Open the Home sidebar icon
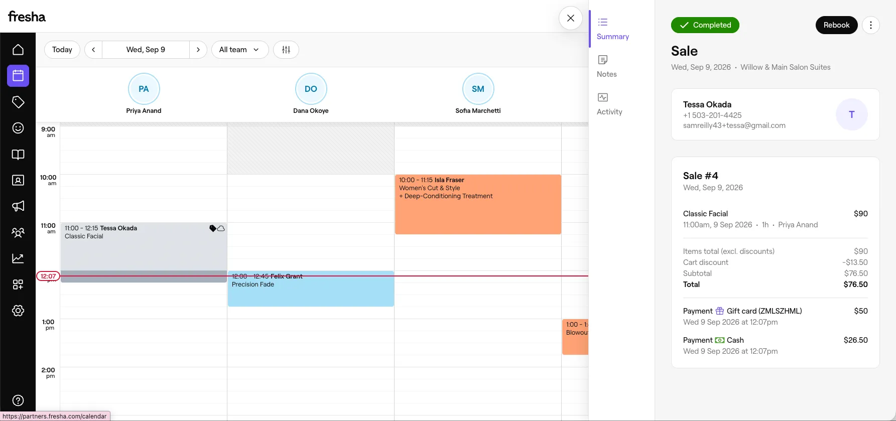This screenshot has width=896, height=421. pos(18,50)
